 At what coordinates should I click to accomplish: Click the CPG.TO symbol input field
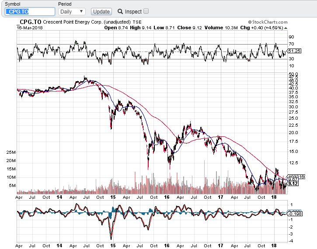[x=30, y=11]
